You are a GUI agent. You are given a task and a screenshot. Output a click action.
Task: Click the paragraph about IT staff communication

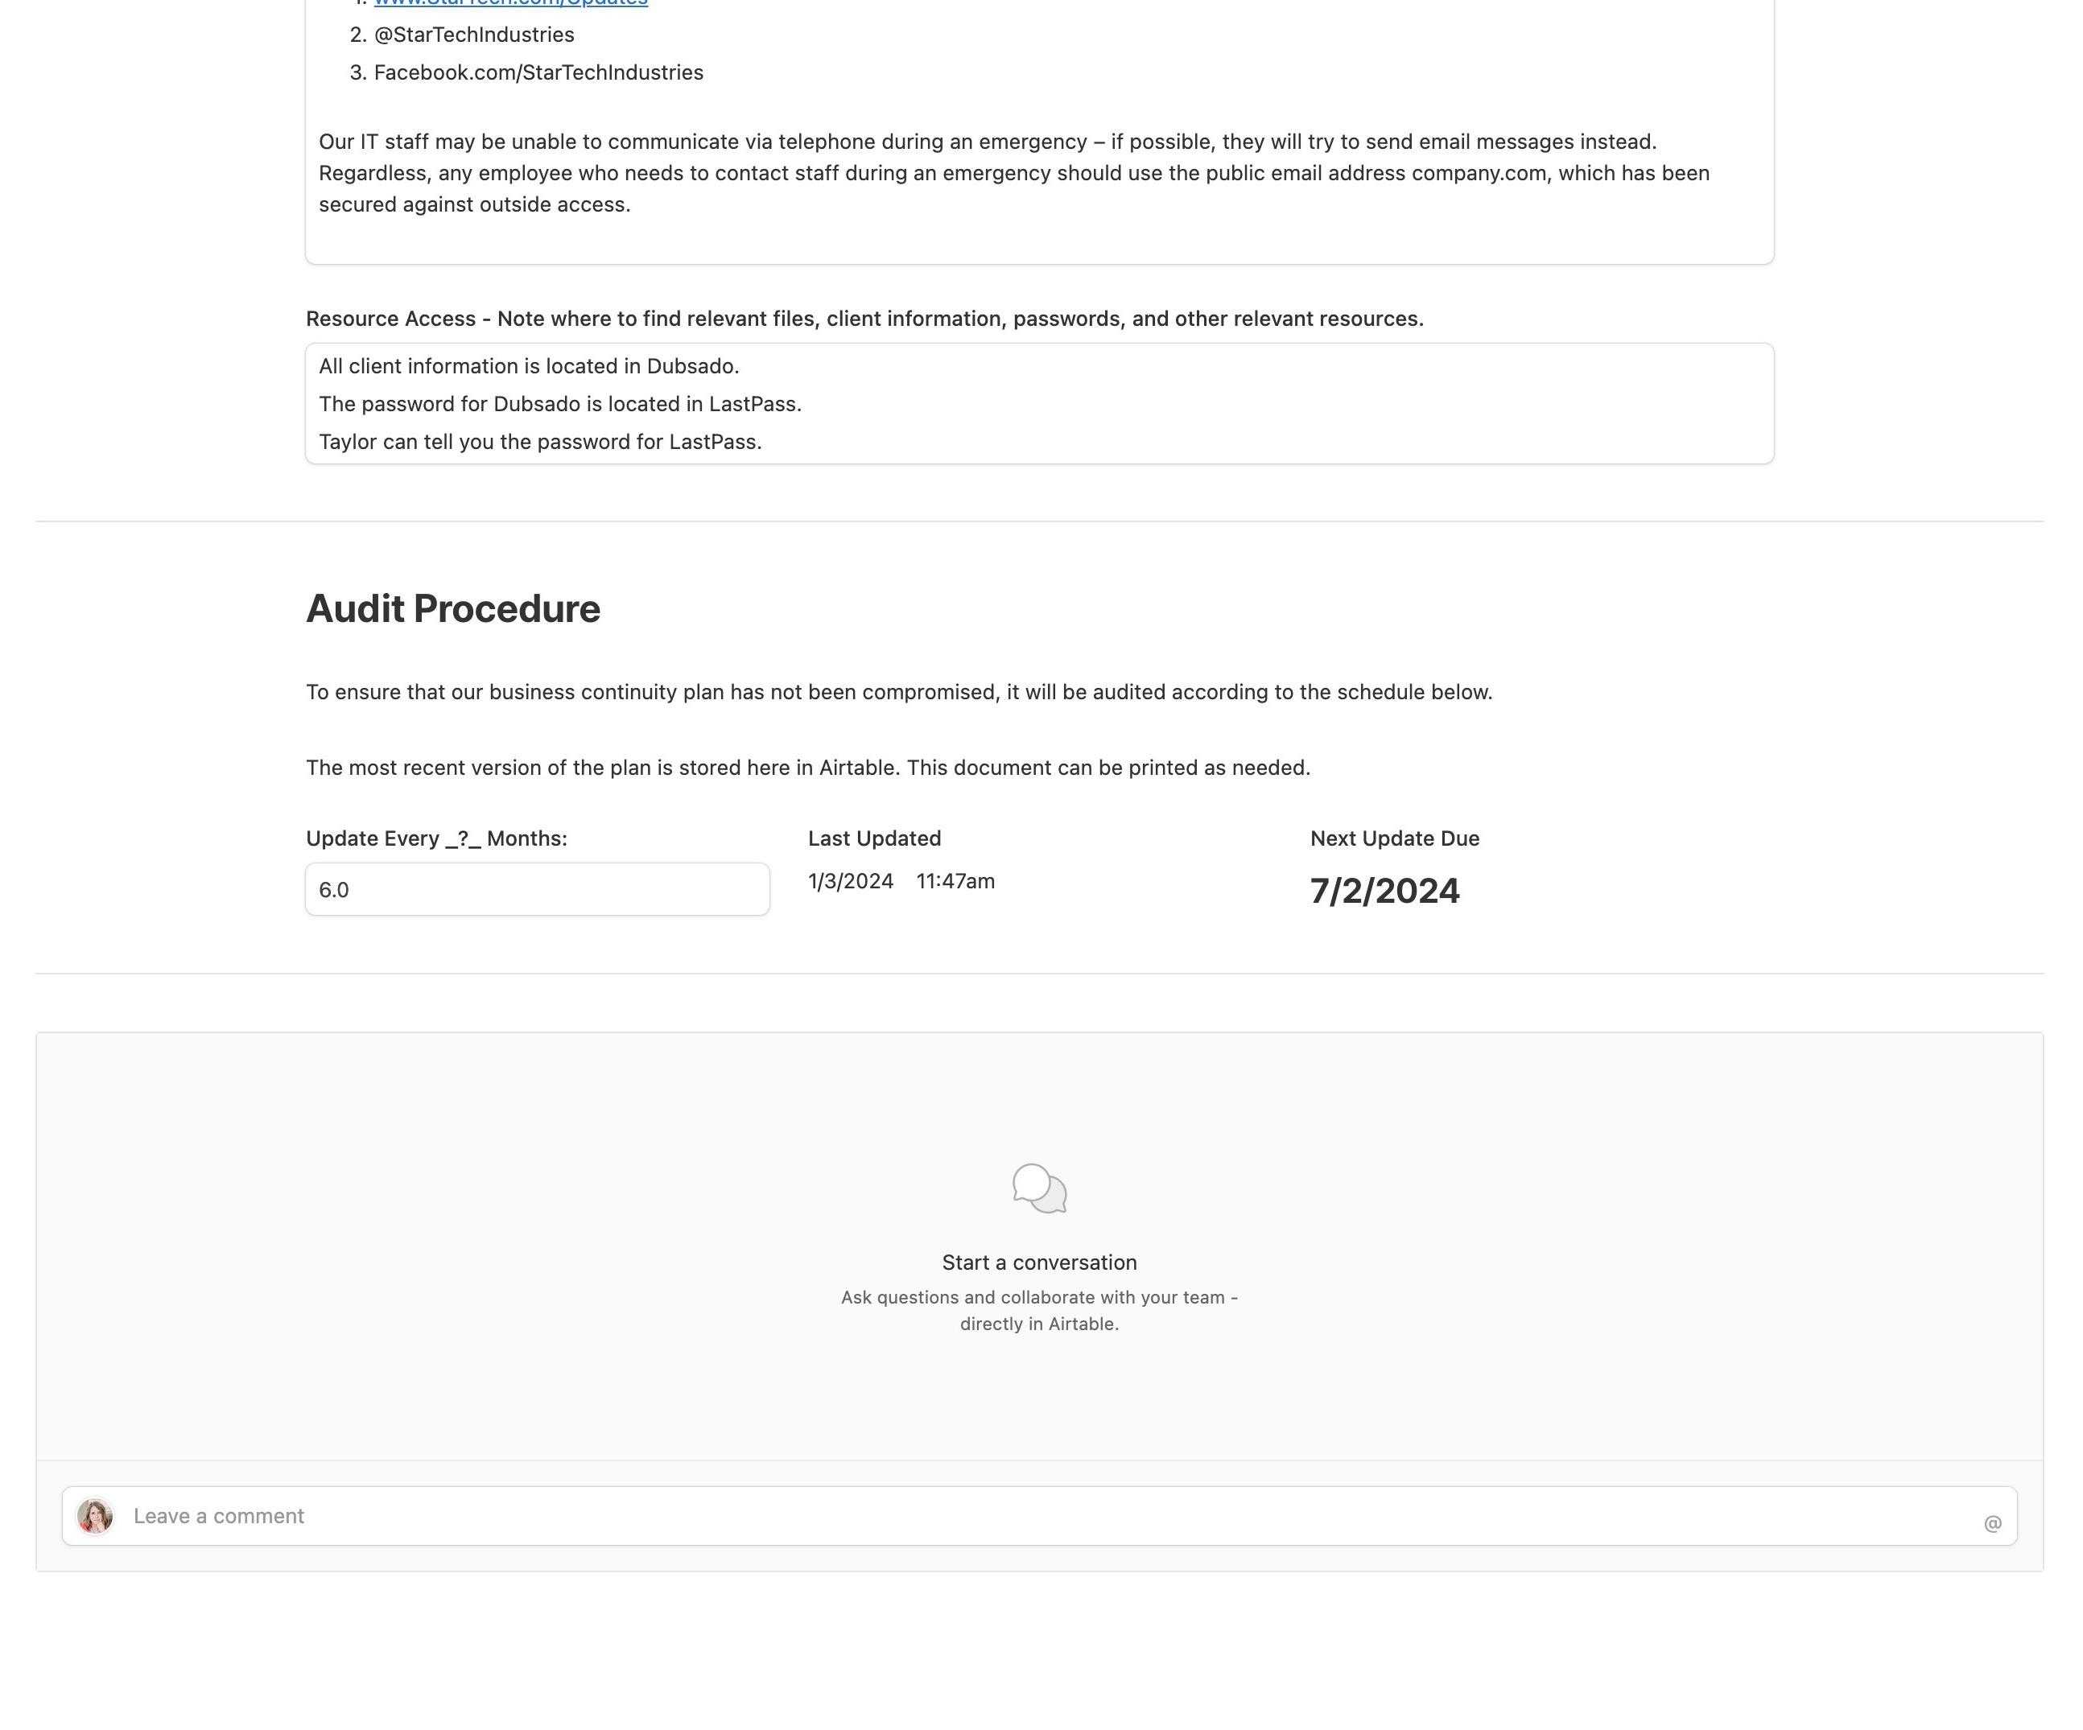(1013, 172)
